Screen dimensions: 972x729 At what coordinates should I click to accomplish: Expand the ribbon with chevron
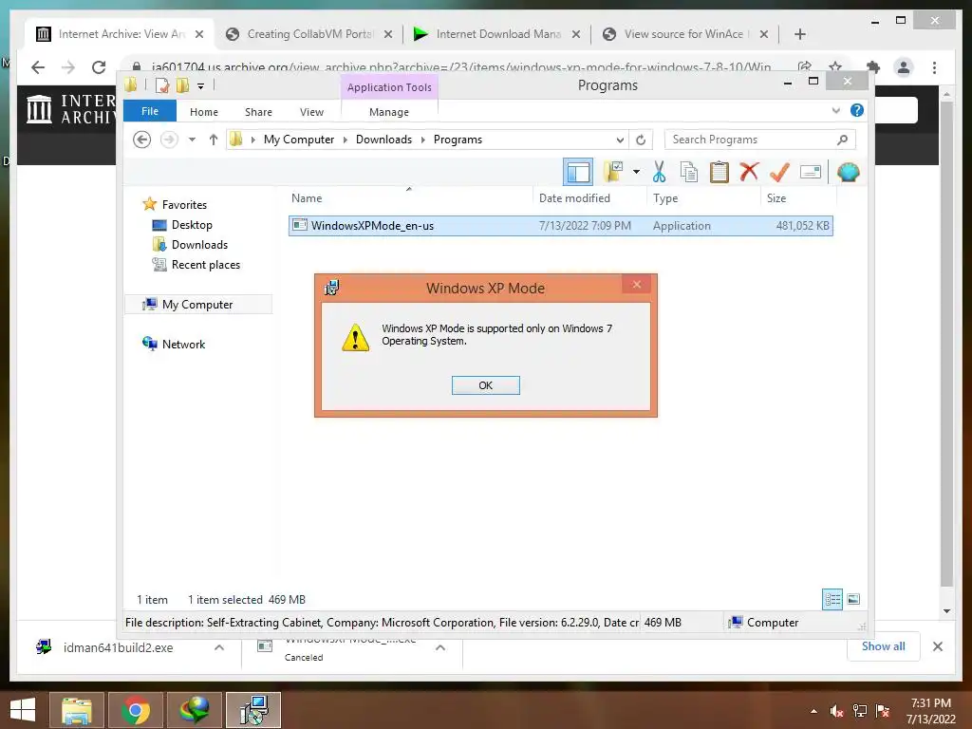click(835, 110)
